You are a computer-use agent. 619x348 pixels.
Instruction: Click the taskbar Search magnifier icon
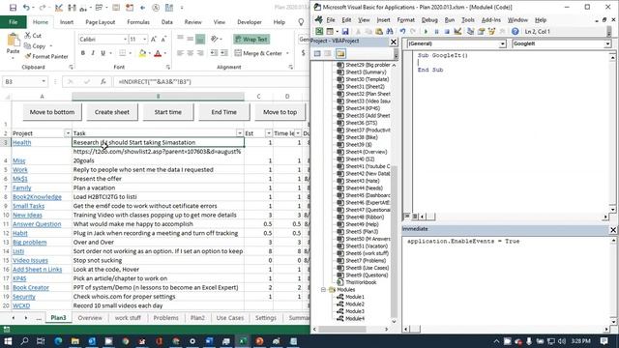coord(24,341)
